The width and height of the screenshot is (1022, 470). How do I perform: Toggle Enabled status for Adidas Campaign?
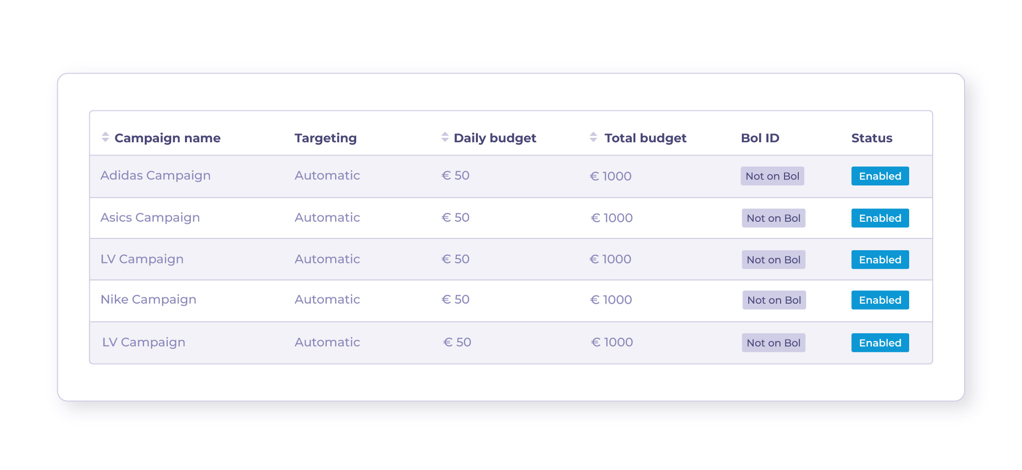[880, 176]
